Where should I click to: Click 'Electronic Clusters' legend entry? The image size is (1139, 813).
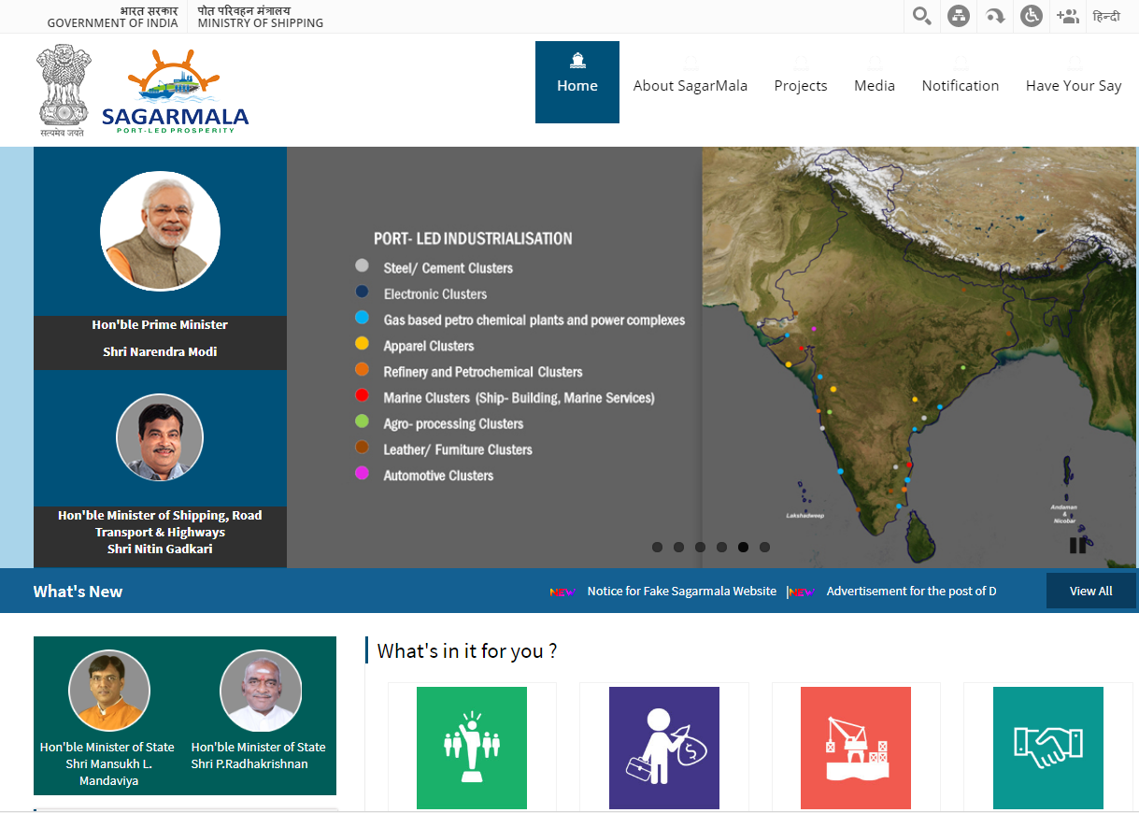pyautogui.click(x=435, y=294)
